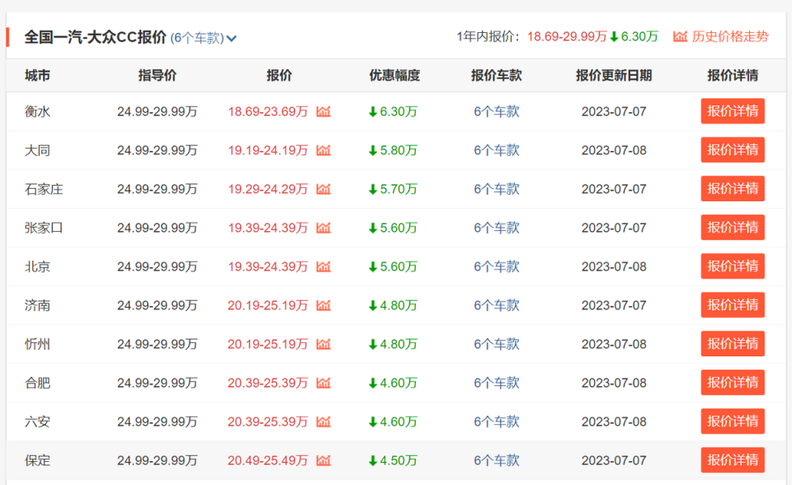The width and height of the screenshot is (792, 485).
Task: Click 报价详情 button for 合肥
Action: pos(733,383)
